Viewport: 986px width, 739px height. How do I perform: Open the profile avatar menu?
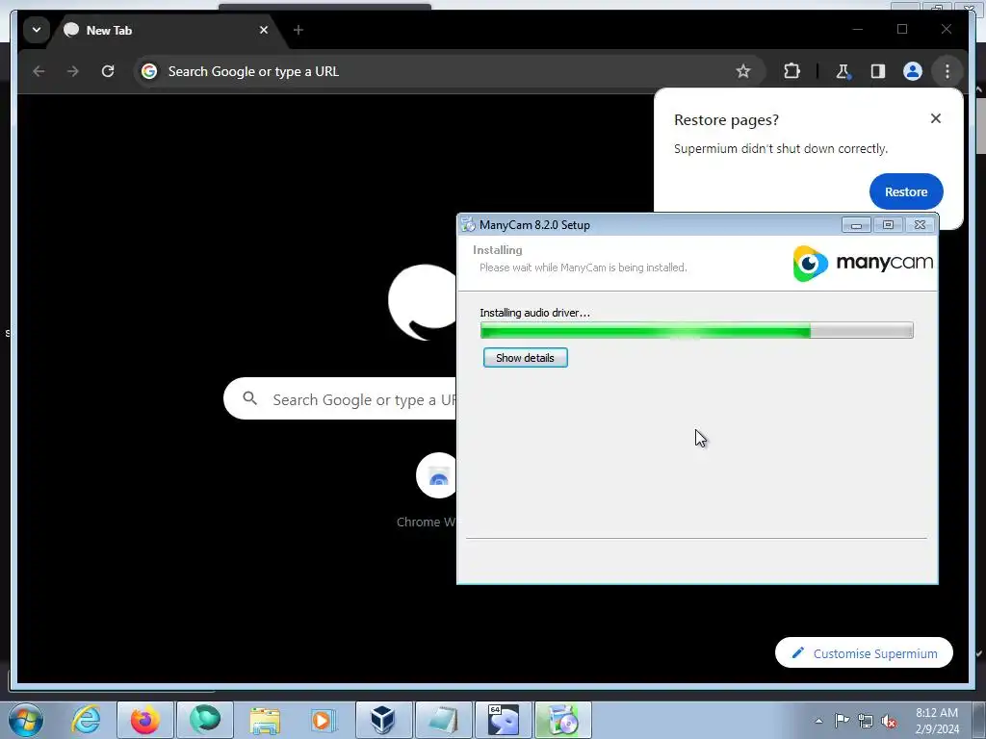(913, 71)
